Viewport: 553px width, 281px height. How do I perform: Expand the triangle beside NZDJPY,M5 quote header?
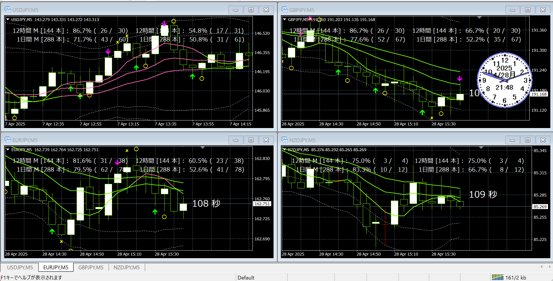coord(284,150)
